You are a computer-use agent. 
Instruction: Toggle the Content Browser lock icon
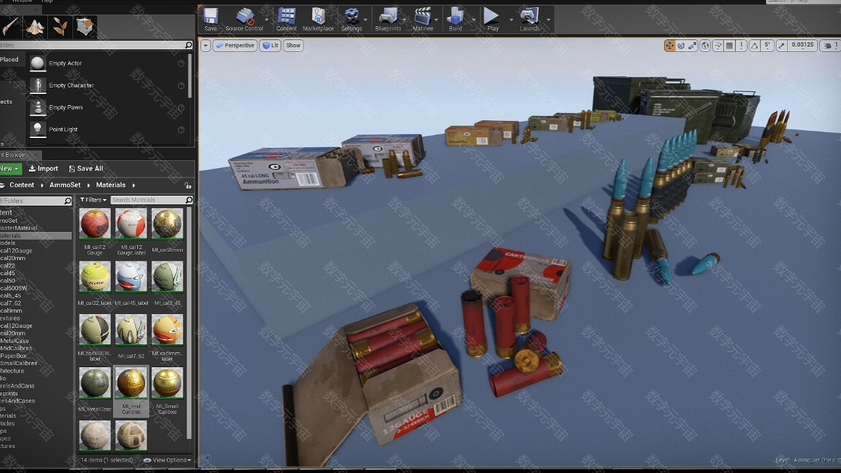188,185
